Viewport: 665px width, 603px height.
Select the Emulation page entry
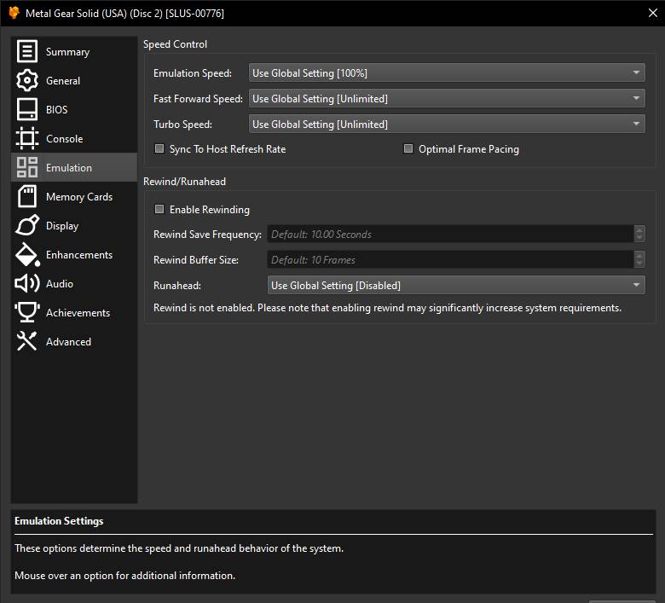point(74,167)
